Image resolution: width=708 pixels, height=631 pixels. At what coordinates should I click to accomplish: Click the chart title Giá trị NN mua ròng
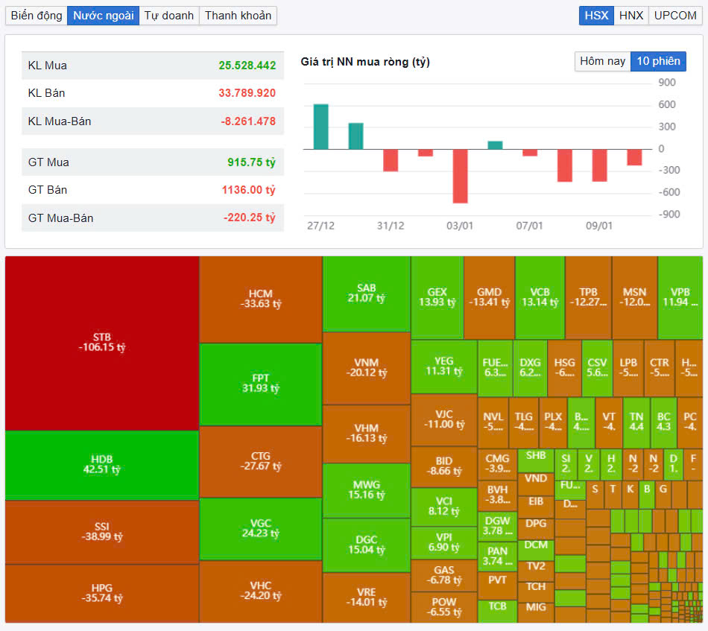point(365,62)
